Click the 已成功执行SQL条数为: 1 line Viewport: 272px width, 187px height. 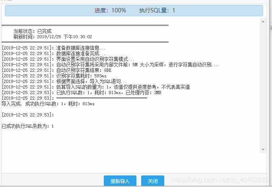[27, 126]
